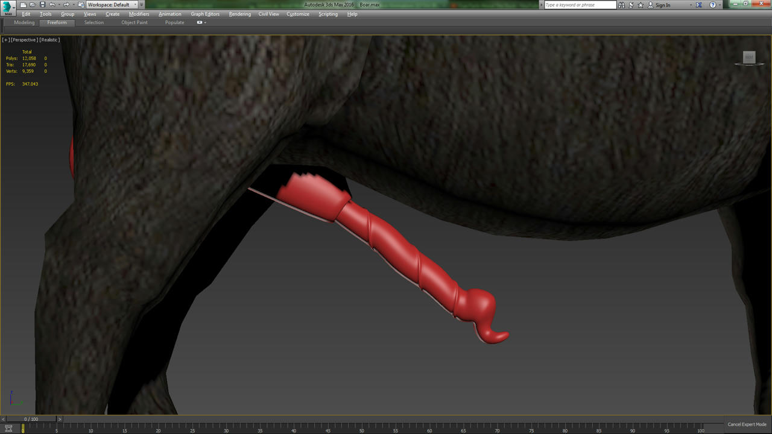This screenshot has width=772, height=434.
Task: Open the Graph Editors menu
Action: click(x=205, y=14)
